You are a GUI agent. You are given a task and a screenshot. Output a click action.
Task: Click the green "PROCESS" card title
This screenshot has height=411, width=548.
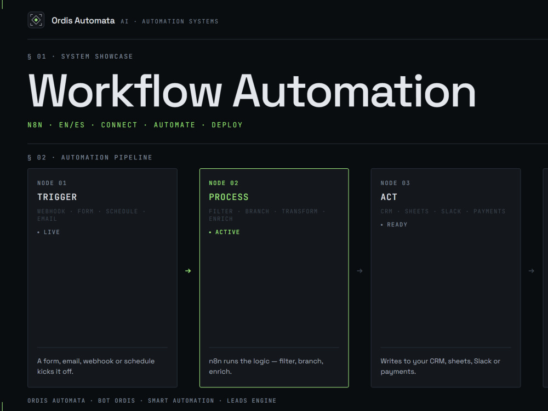point(229,197)
